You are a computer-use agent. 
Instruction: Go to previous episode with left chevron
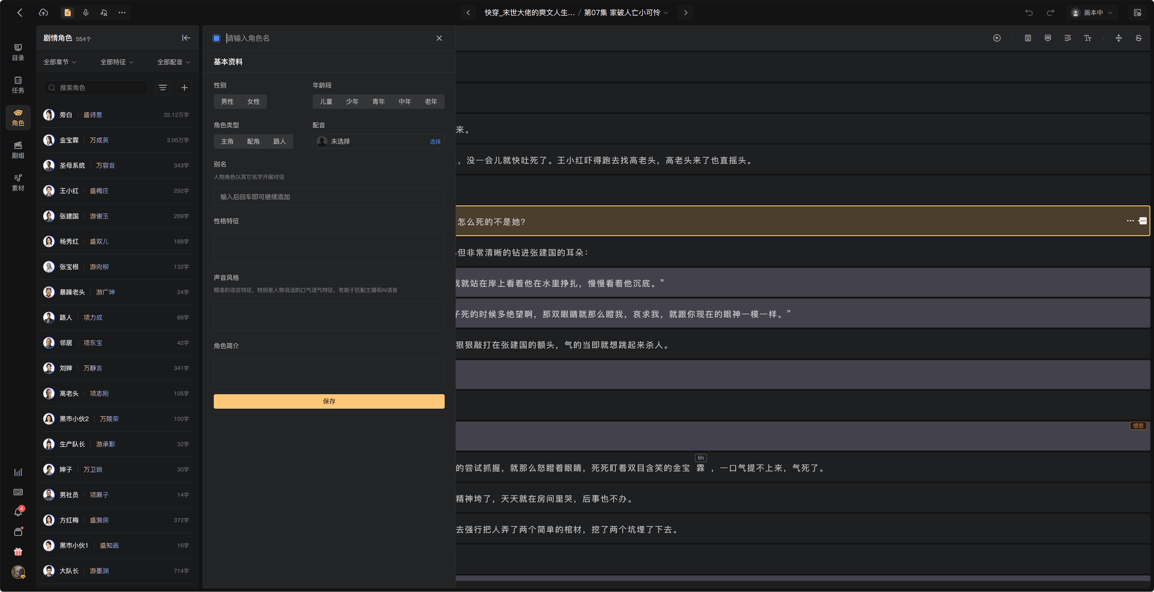468,13
